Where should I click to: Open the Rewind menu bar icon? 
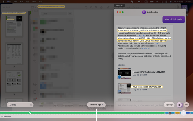pyautogui.click(x=140, y=1)
